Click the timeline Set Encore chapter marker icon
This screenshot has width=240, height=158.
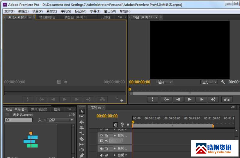point(122,125)
